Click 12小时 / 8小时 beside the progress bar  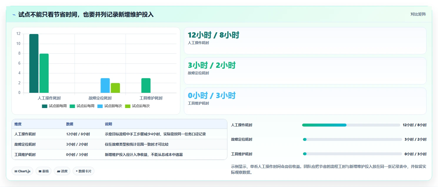pos(414,125)
